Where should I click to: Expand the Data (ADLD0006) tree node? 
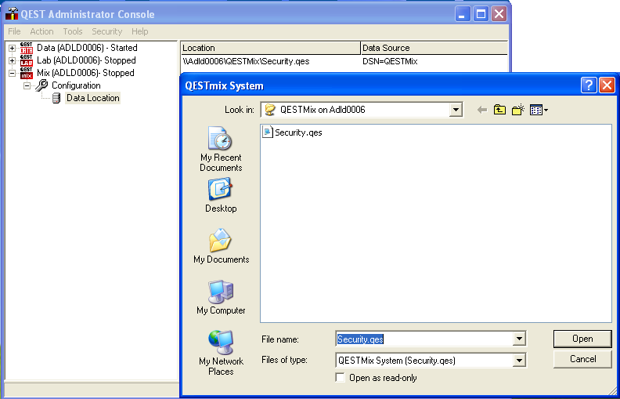[x=13, y=48]
